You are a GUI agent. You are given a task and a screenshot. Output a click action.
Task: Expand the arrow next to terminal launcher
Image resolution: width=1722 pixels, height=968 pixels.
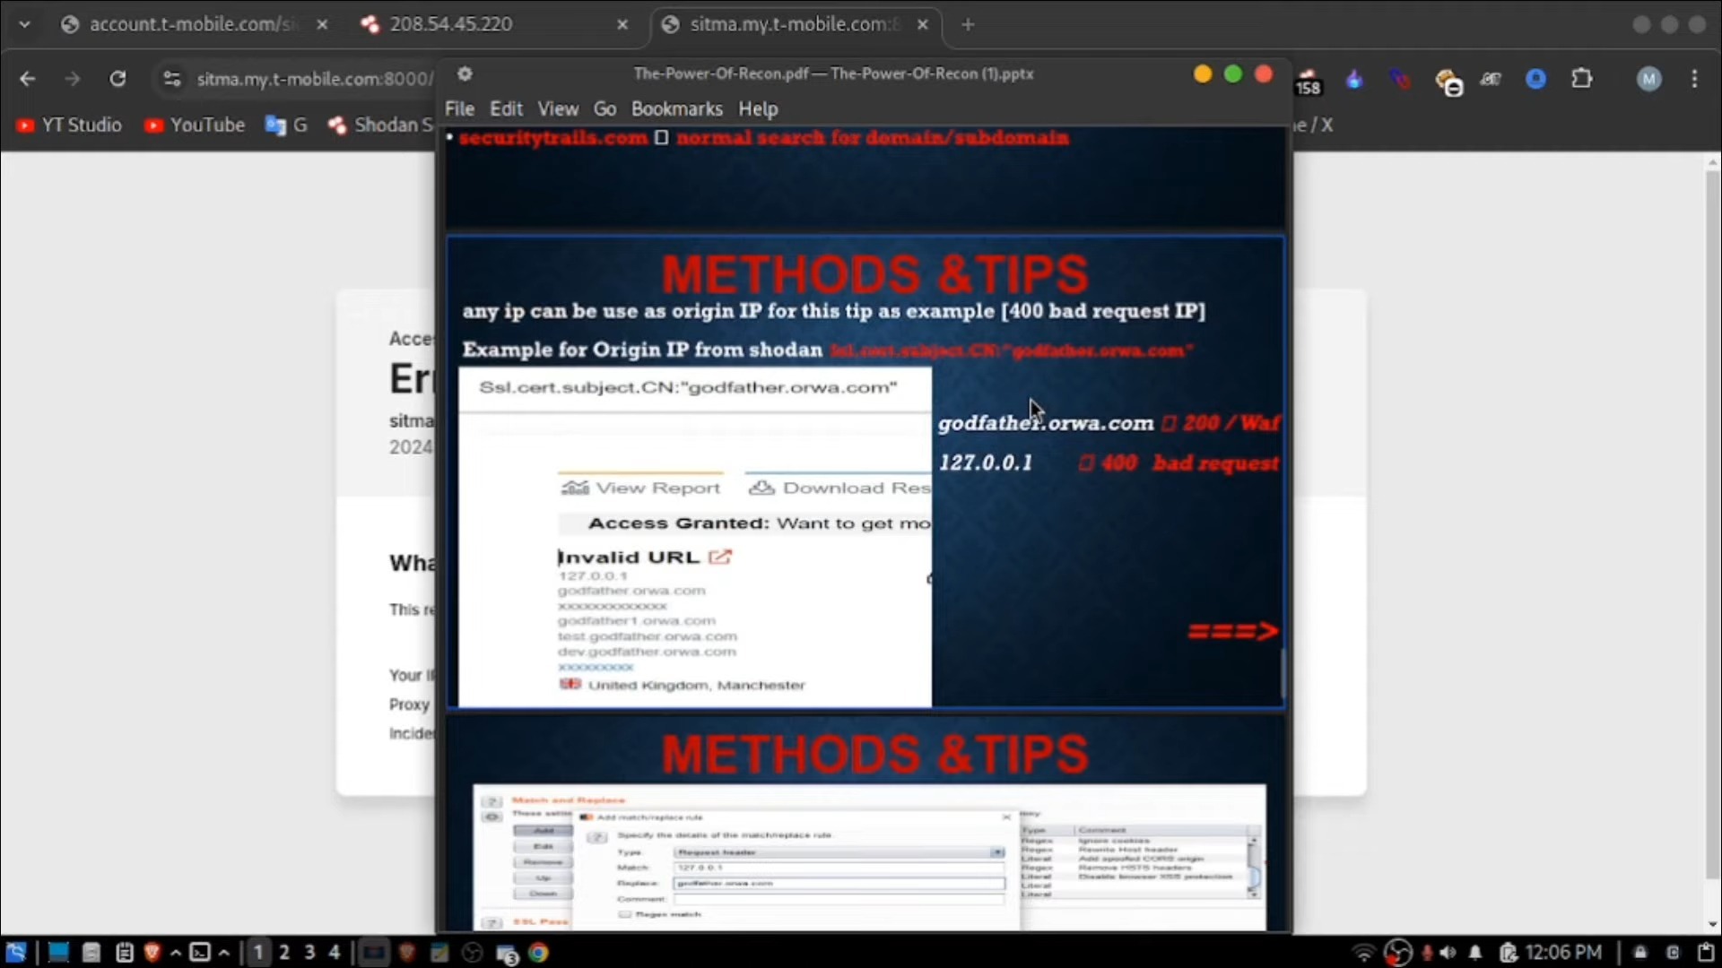[224, 952]
